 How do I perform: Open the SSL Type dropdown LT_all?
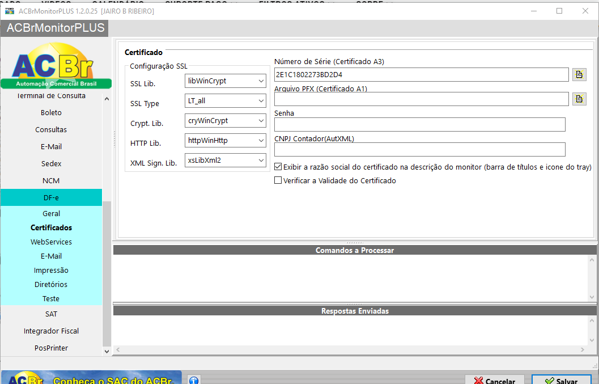point(226,101)
